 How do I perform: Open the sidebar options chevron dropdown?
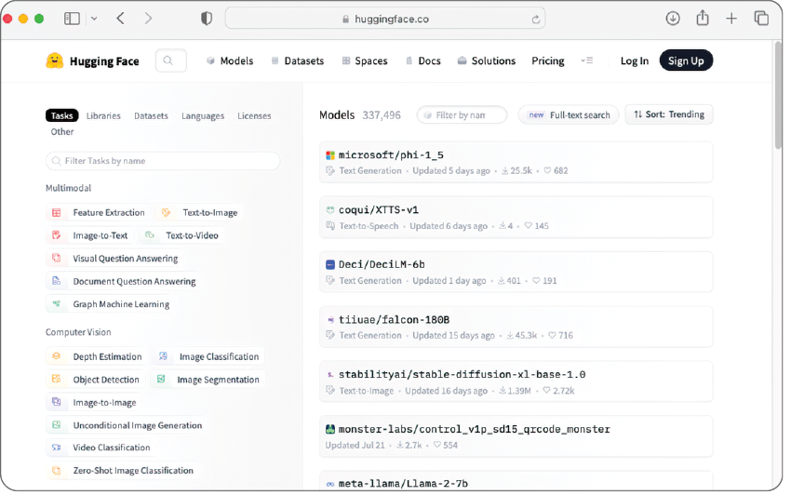(x=94, y=19)
